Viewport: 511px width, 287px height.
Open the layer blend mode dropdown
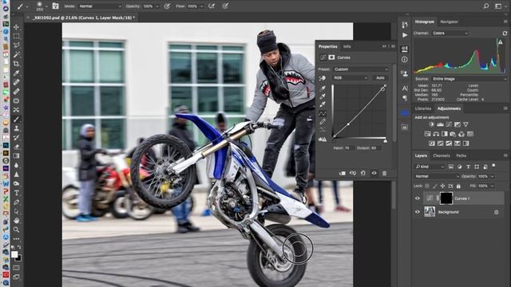pyautogui.click(x=437, y=176)
